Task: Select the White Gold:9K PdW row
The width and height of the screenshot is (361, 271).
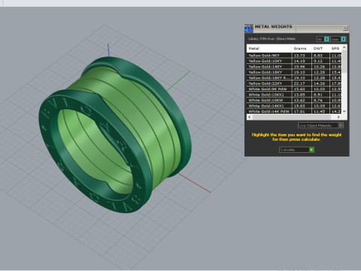Action: click(294, 89)
